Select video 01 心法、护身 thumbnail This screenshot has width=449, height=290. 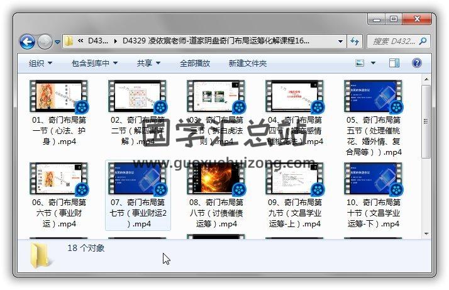click(59, 97)
